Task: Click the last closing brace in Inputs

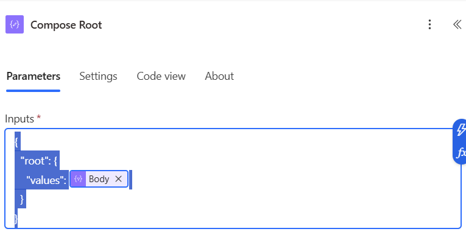Action: pos(16,217)
